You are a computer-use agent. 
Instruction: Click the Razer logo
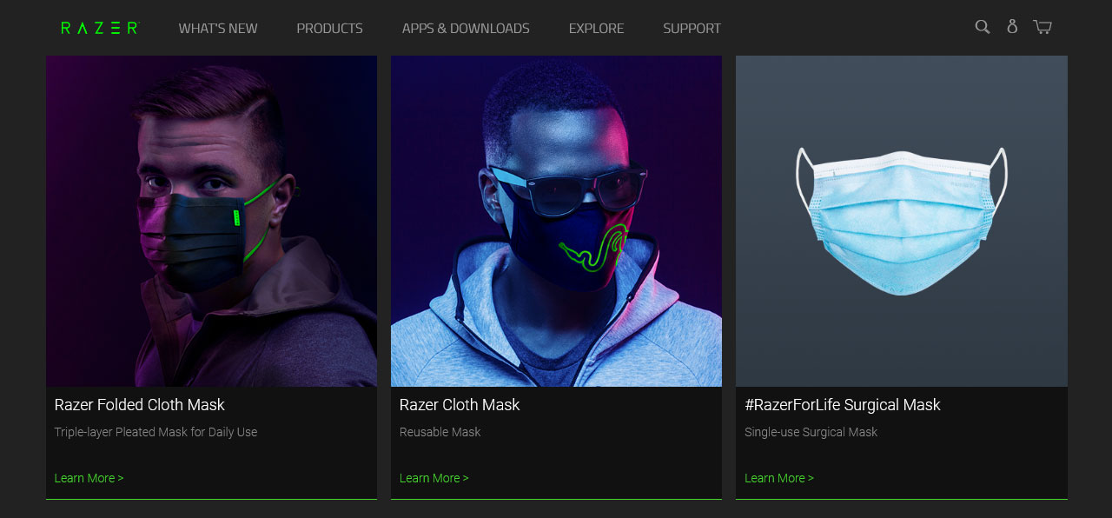[x=100, y=28]
